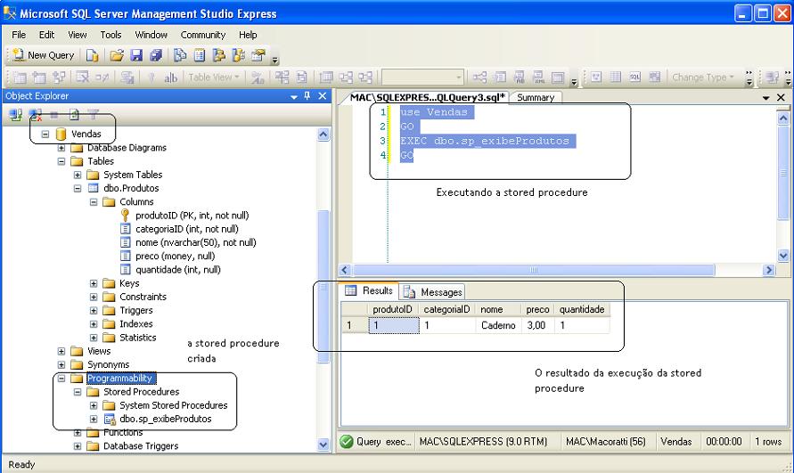Open the Properties Window toolbar icon
The image size is (794, 473).
pyautogui.click(x=258, y=55)
